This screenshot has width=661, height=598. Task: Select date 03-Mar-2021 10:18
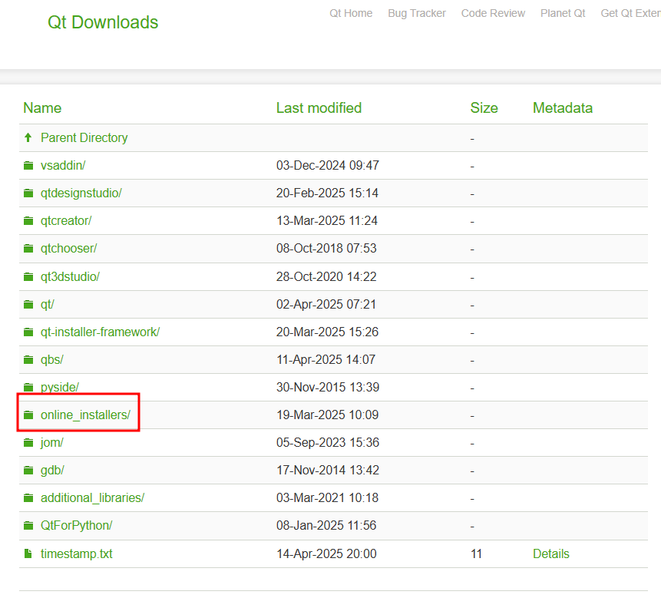coord(327,498)
